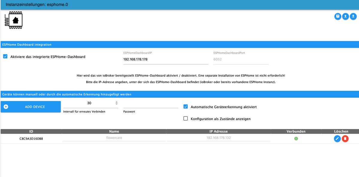The image size is (359, 177).
Task: Edit the flowercare device with pencil icon
Action: (x=337, y=139)
